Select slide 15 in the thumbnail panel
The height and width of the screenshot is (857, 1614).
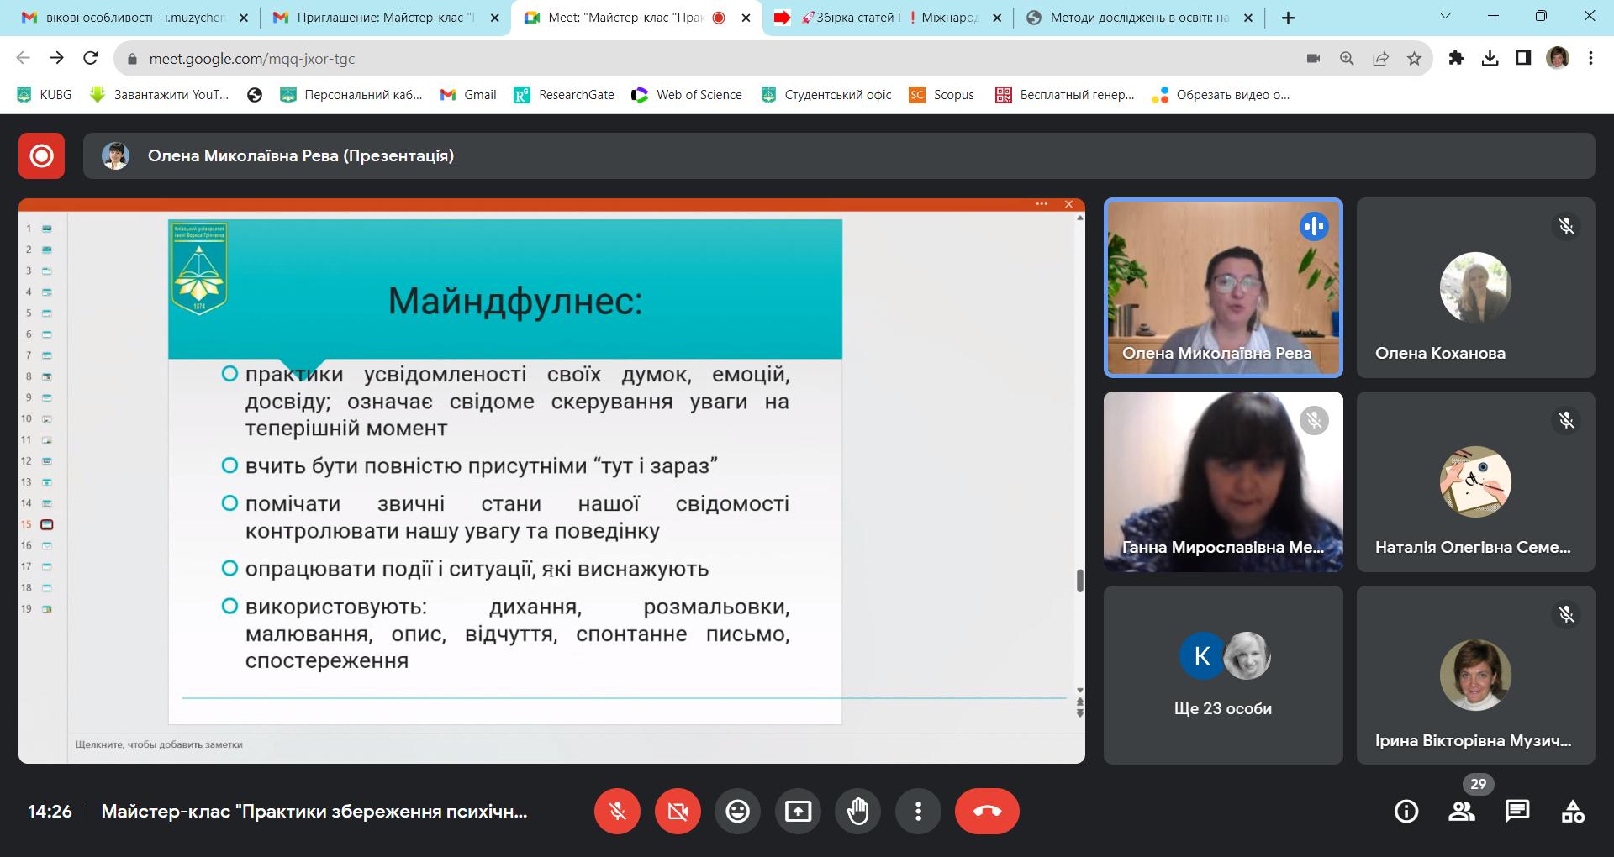pos(40,524)
